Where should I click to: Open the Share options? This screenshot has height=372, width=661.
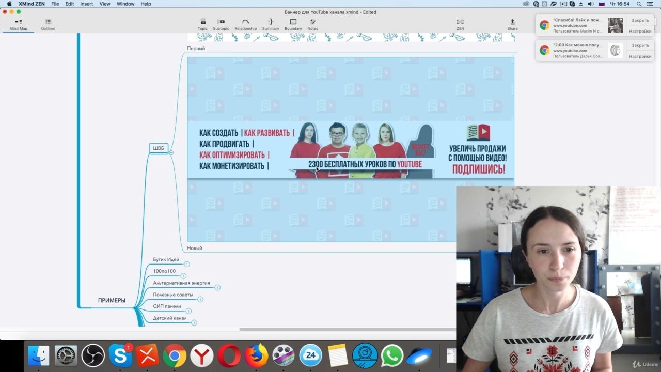point(512,24)
